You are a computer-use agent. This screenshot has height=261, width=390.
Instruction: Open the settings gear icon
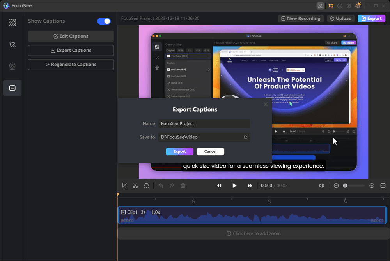tap(349, 6)
